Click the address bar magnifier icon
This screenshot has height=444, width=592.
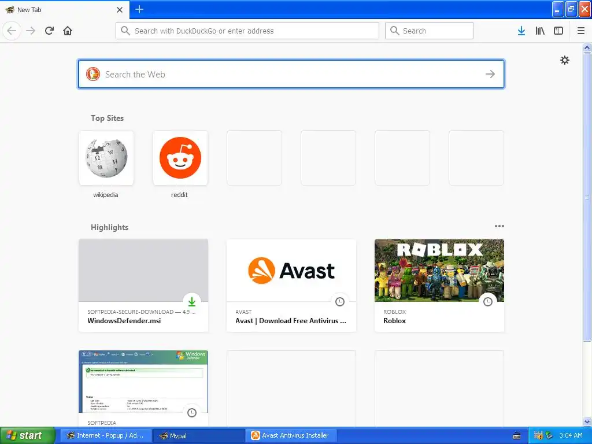[125, 31]
